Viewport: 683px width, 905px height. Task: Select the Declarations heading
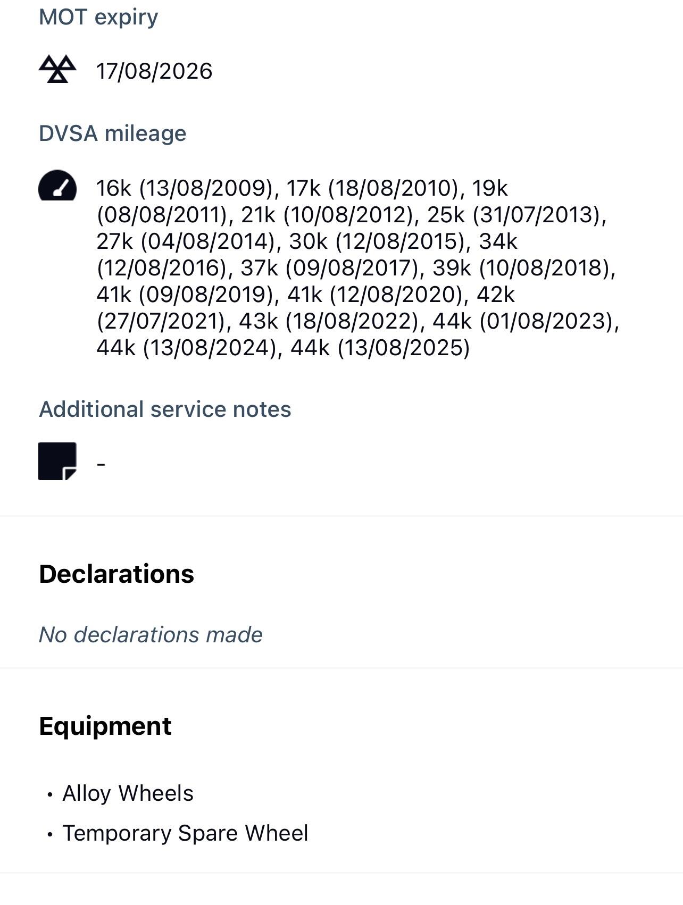116,574
